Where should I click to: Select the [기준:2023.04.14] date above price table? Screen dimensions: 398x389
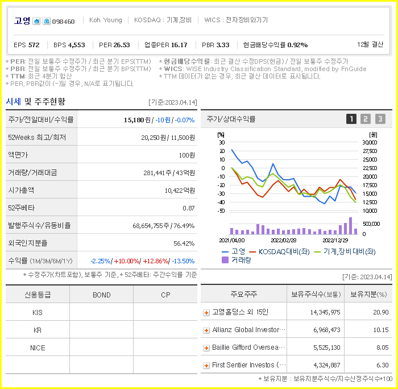coord(173,102)
